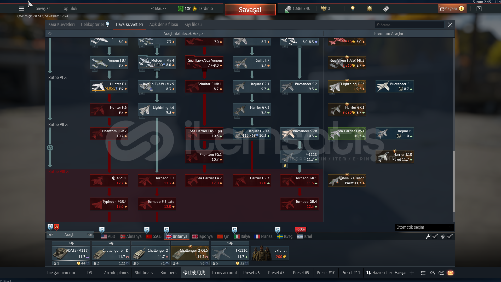Click the lightbulb bonus marker above İsveç
This screenshot has width=501, height=282.
coord(278,230)
